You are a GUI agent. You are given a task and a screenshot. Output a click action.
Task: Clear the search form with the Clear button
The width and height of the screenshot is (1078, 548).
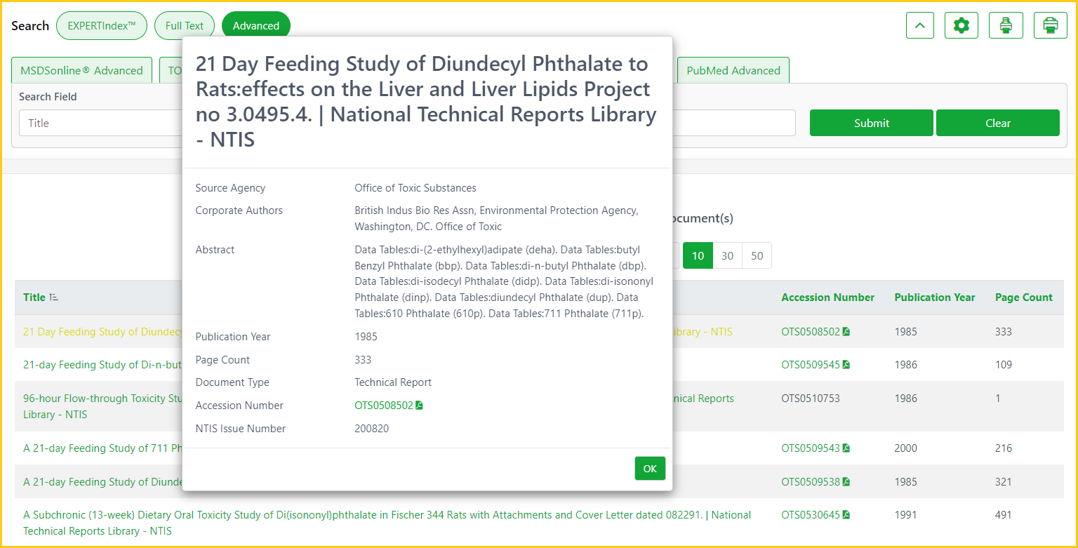(x=997, y=123)
